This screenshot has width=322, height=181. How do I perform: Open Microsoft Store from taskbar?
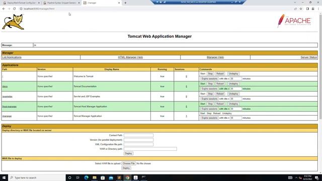103,177
